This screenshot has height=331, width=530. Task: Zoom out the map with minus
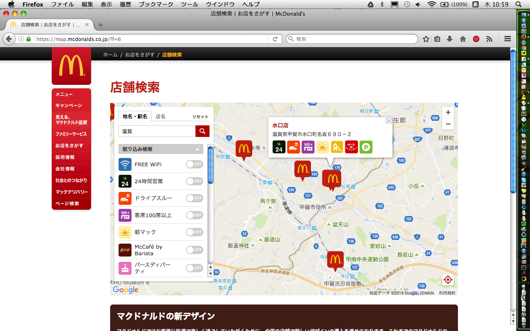[448, 124]
